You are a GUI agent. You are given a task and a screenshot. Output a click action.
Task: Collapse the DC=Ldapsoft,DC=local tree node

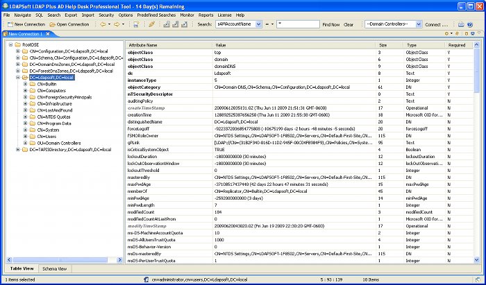click(17, 78)
